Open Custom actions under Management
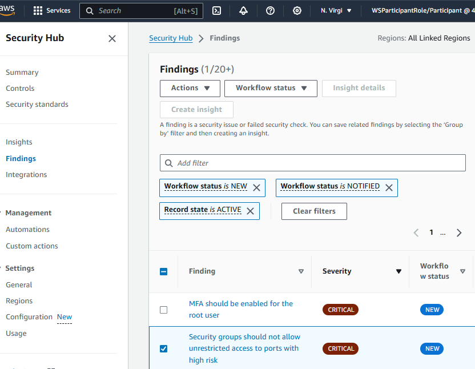 click(x=32, y=246)
